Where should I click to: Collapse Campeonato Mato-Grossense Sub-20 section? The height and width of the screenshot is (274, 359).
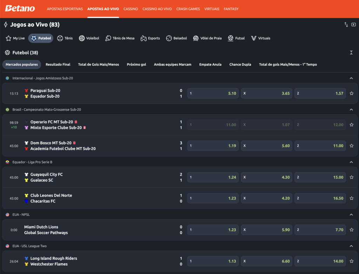tap(351, 110)
